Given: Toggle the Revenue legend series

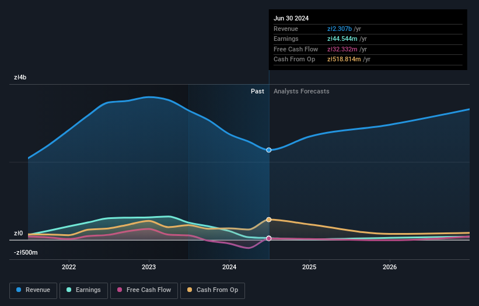Looking at the screenshot, I should coord(33,290).
